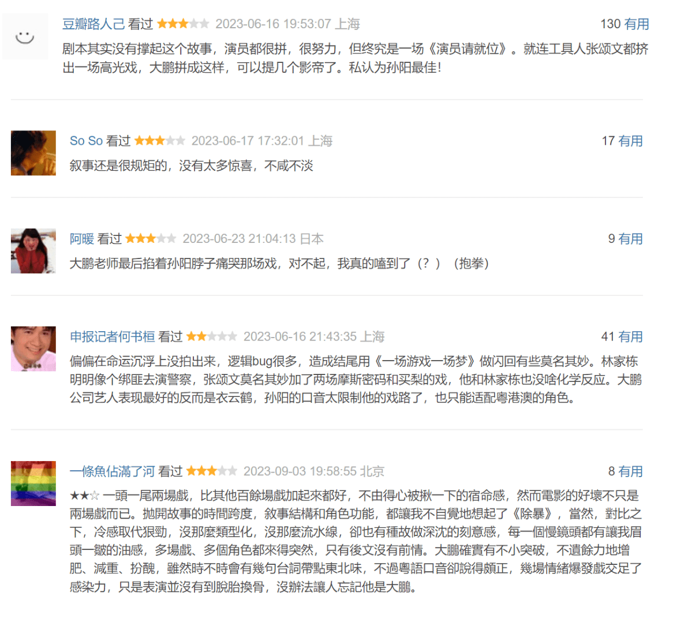This screenshot has width=673, height=622.
Task: Click the two-star rating of 申报记者何书桓
Action: [x=212, y=336]
